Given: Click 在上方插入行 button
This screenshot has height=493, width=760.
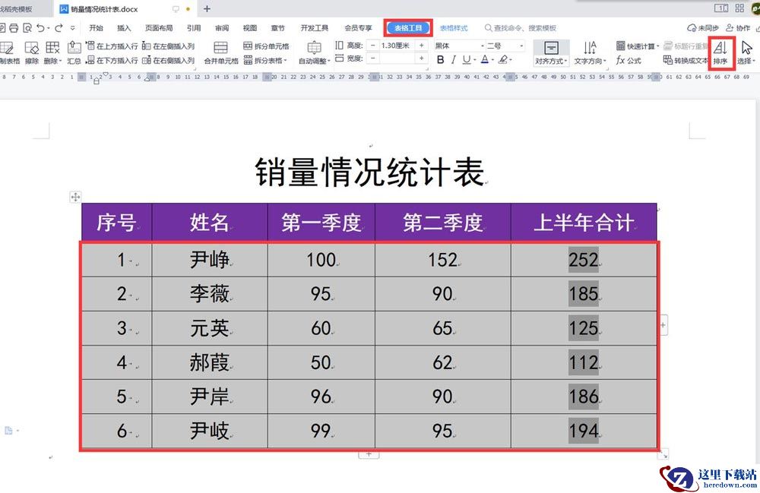Looking at the screenshot, I should pyautogui.click(x=112, y=46).
